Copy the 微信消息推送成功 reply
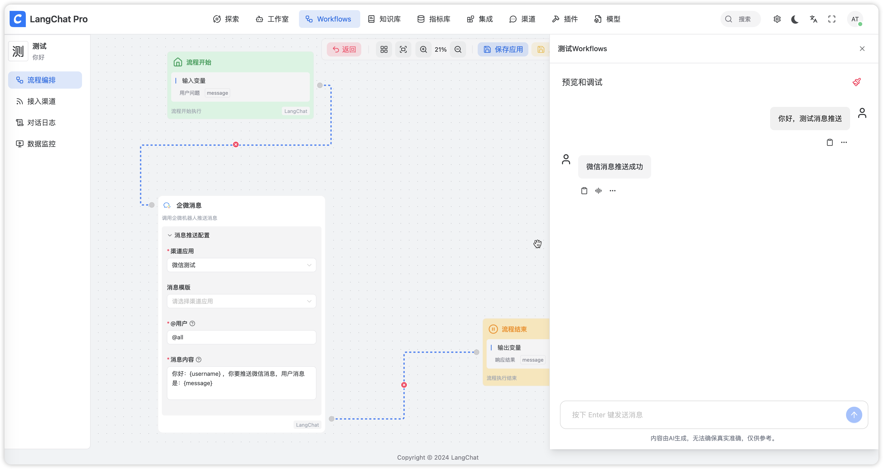The width and height of the screenshot is (883, 469). click(x=584, y=191)
